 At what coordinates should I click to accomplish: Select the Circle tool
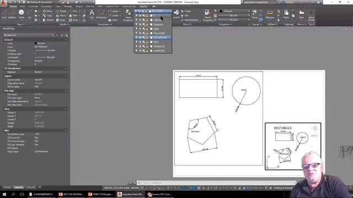tap(22, 14)
